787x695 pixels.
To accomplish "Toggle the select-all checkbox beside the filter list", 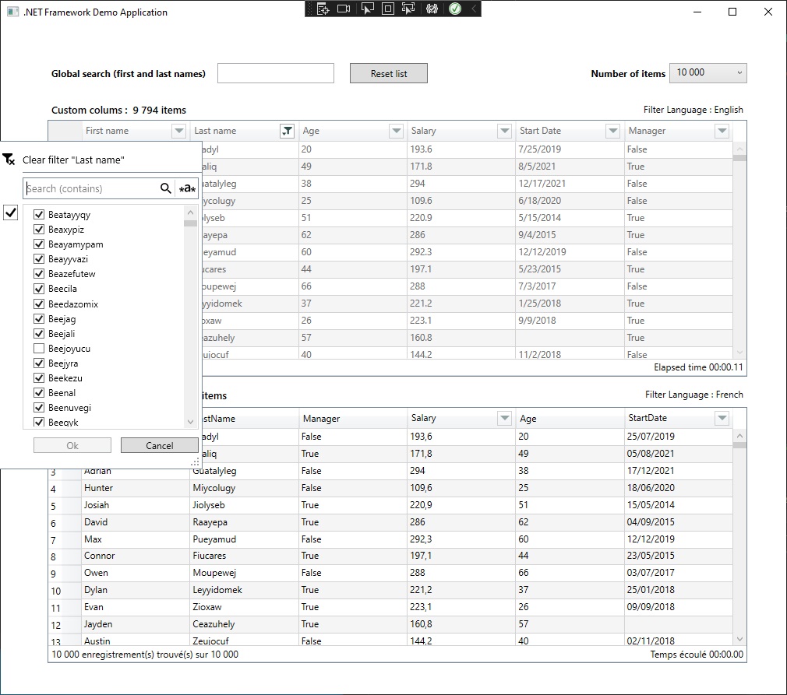I will (10, 212).
